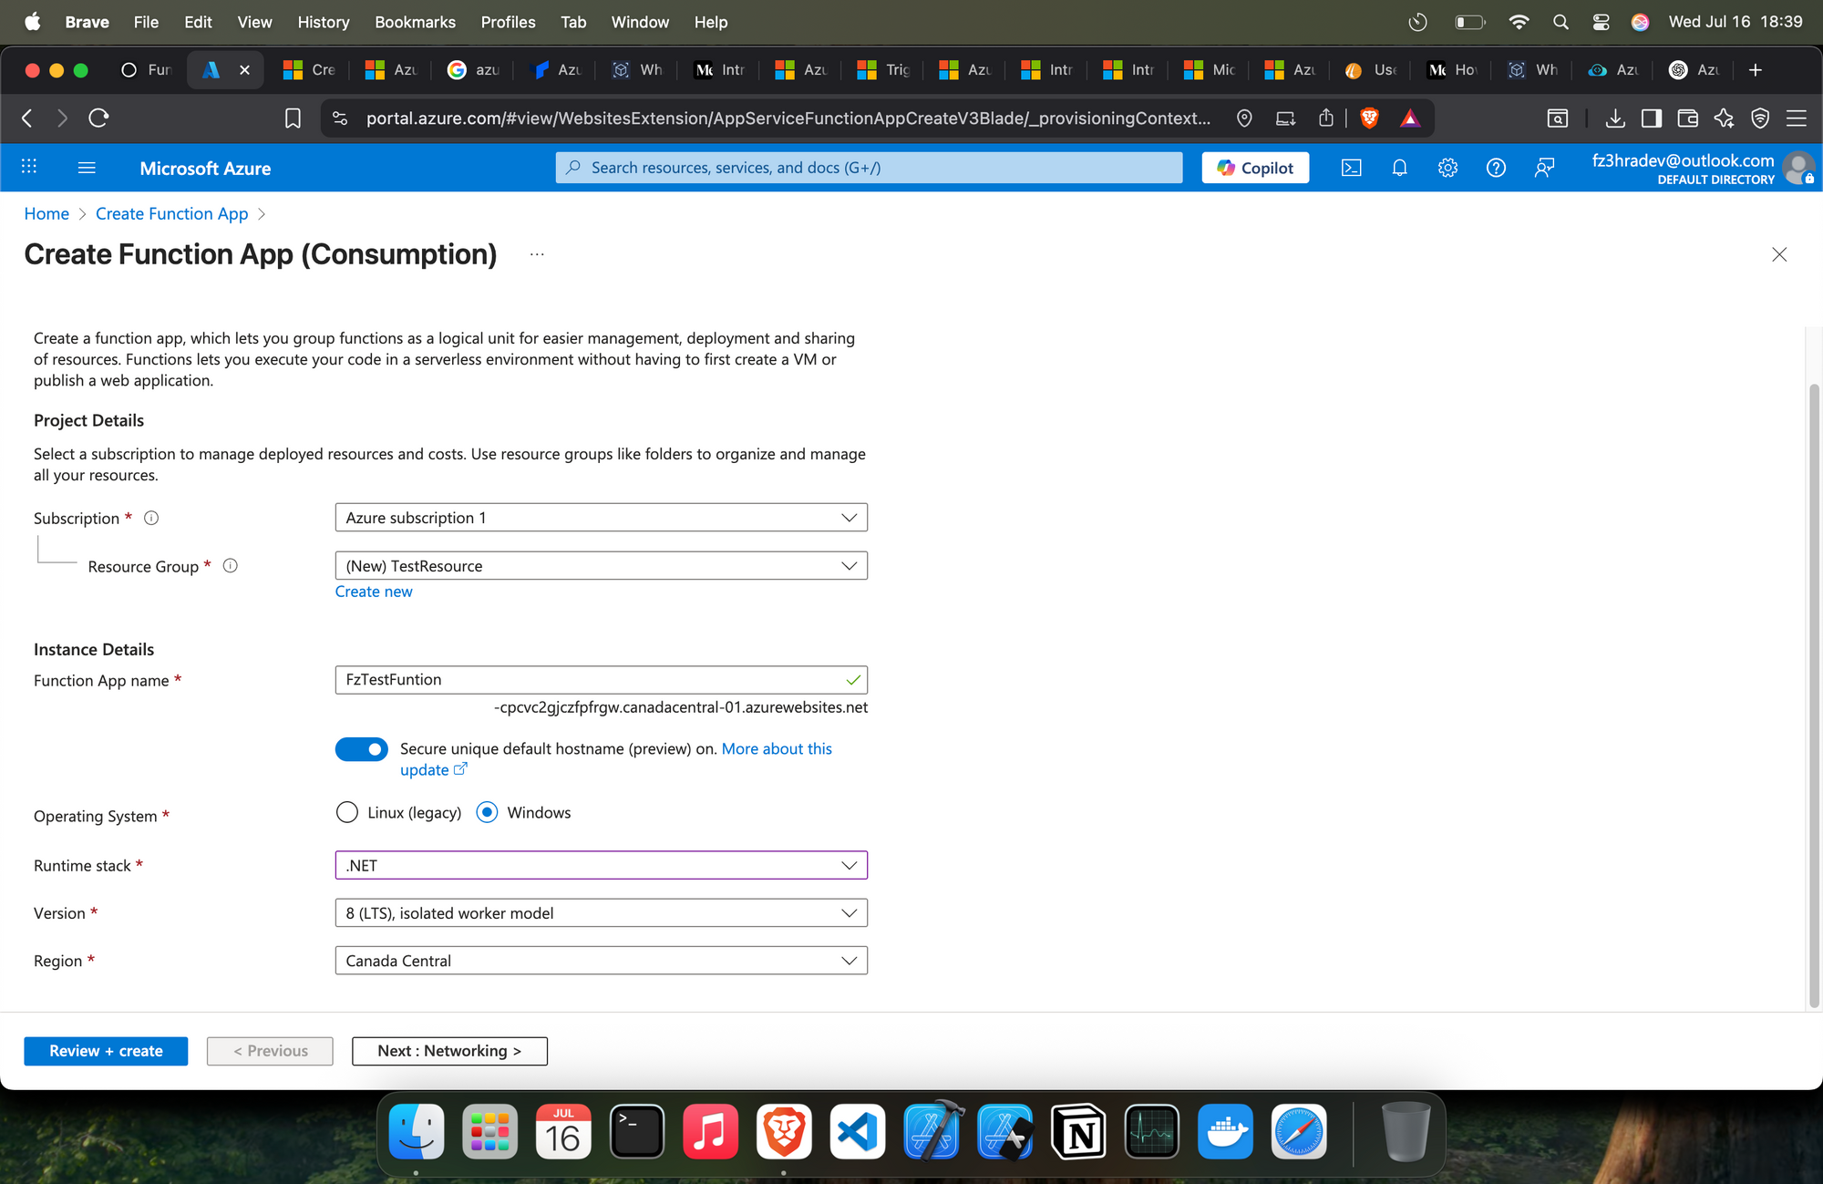Click the Review + create button
Viewport: 1823px width, 1184px height.
click(106, 1051)
